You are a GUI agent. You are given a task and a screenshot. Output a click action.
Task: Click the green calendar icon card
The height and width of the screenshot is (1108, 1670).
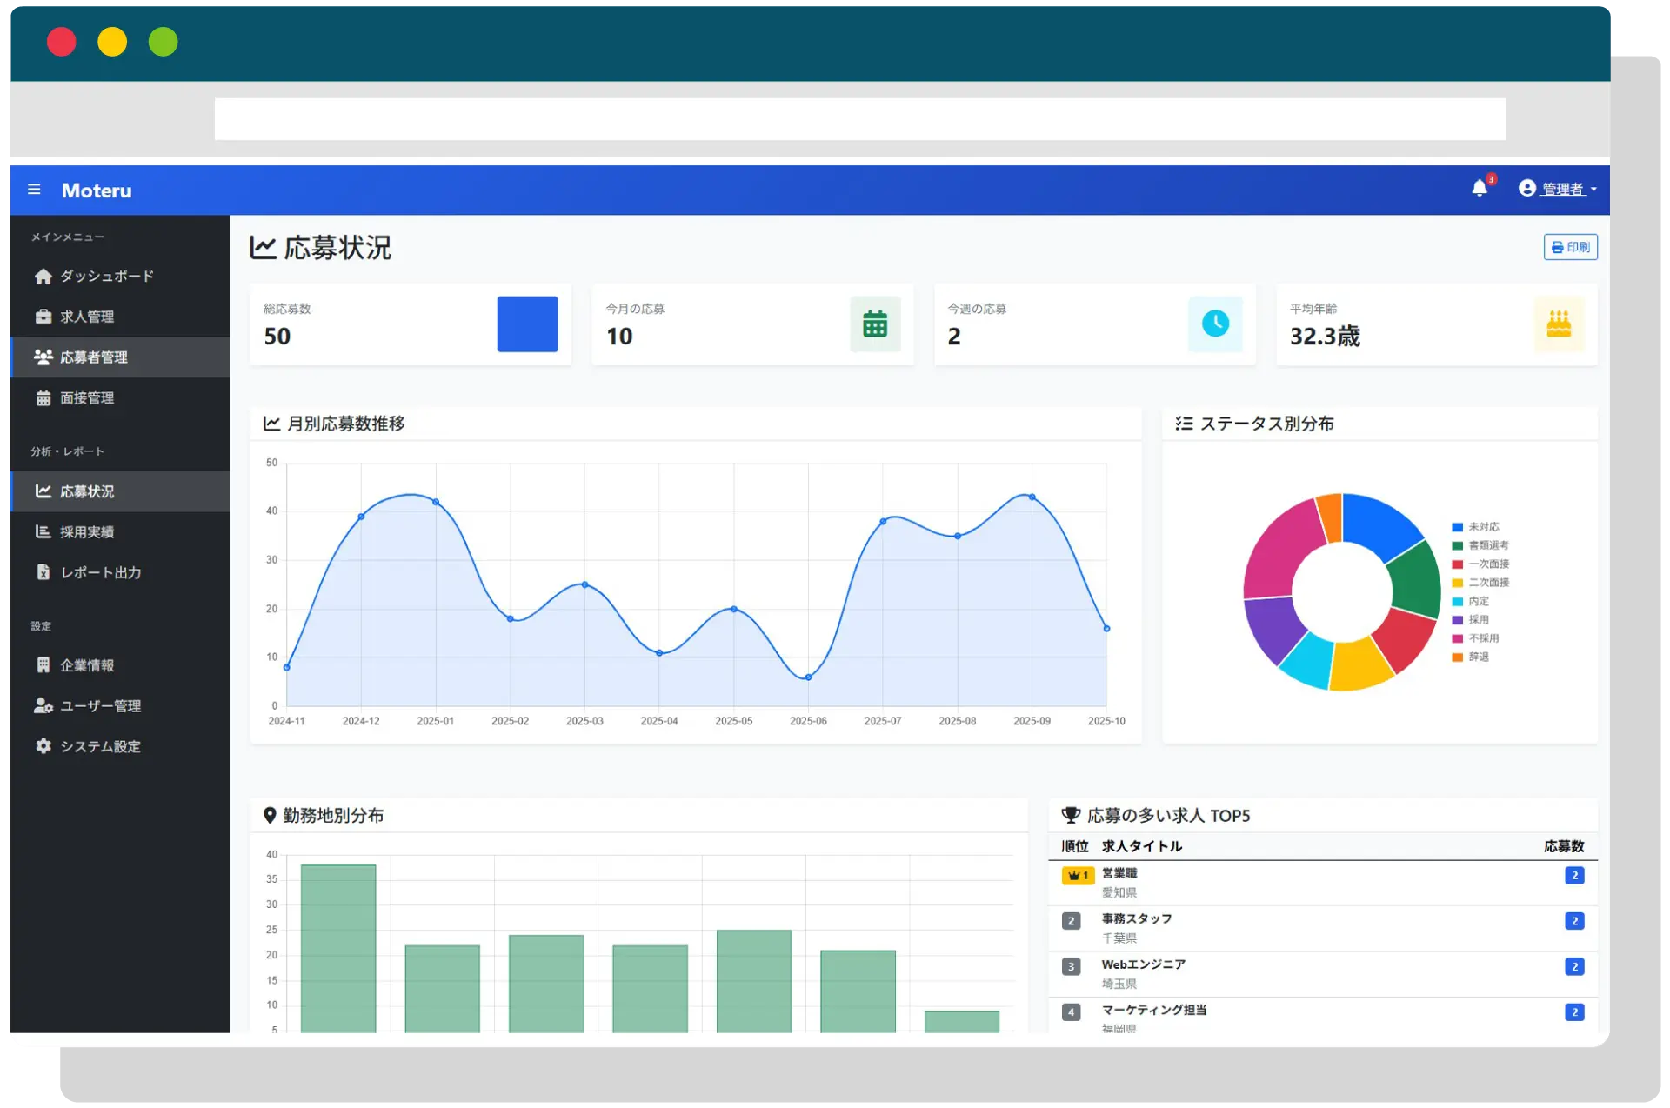tap(874, 324)
